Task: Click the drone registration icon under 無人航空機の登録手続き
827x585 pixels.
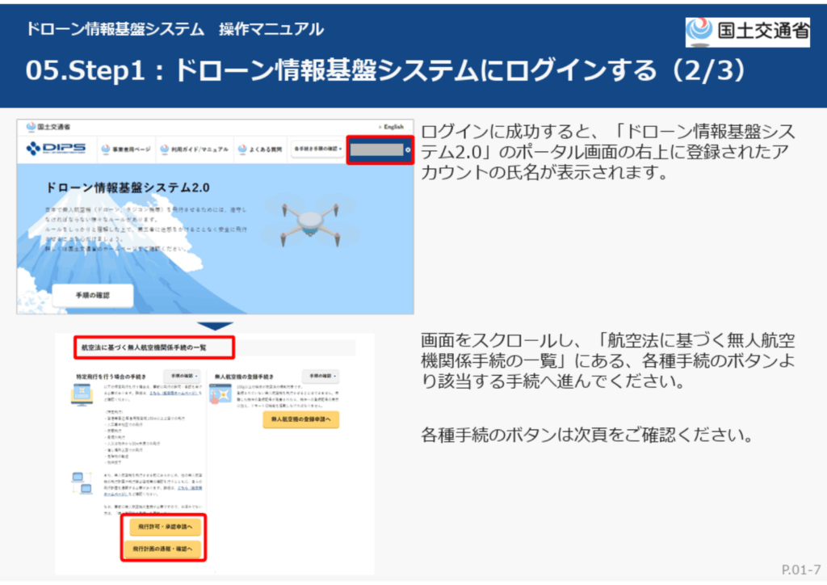Action: (x=220, y=394)
